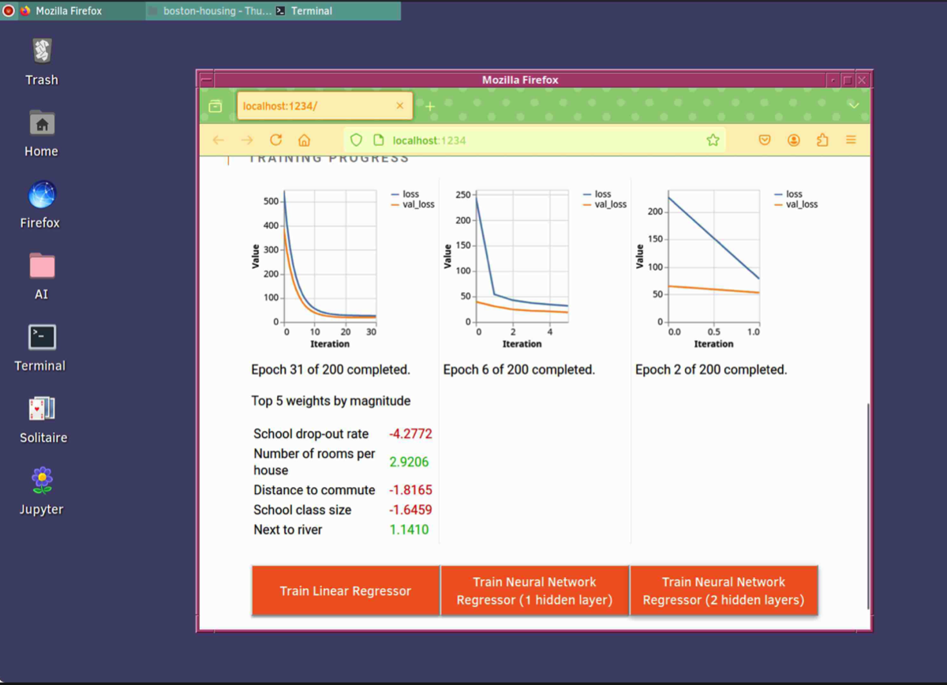Bookmark this page with star icon
Image resolution: width=947 pixels, height=685 pixels.
(x=713, y=140)
